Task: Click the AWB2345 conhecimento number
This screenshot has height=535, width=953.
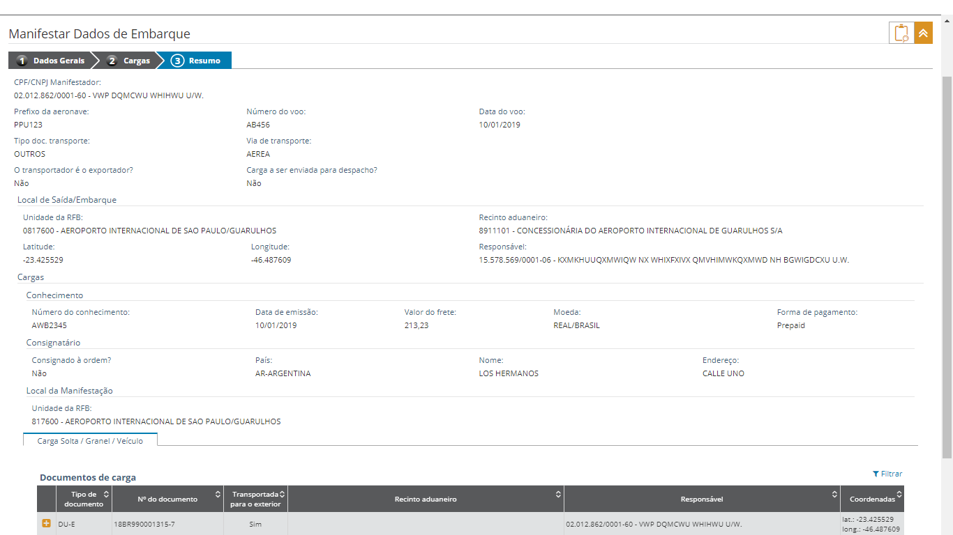Action: coord(50,325)
